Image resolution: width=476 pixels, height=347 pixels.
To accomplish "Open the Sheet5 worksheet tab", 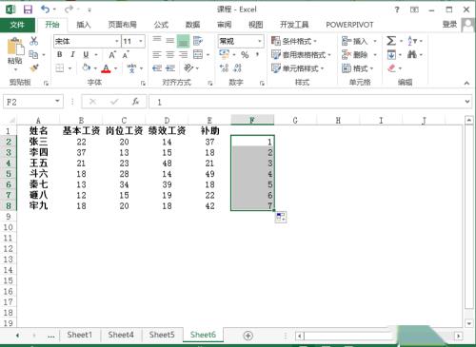I will click(162, 335).
